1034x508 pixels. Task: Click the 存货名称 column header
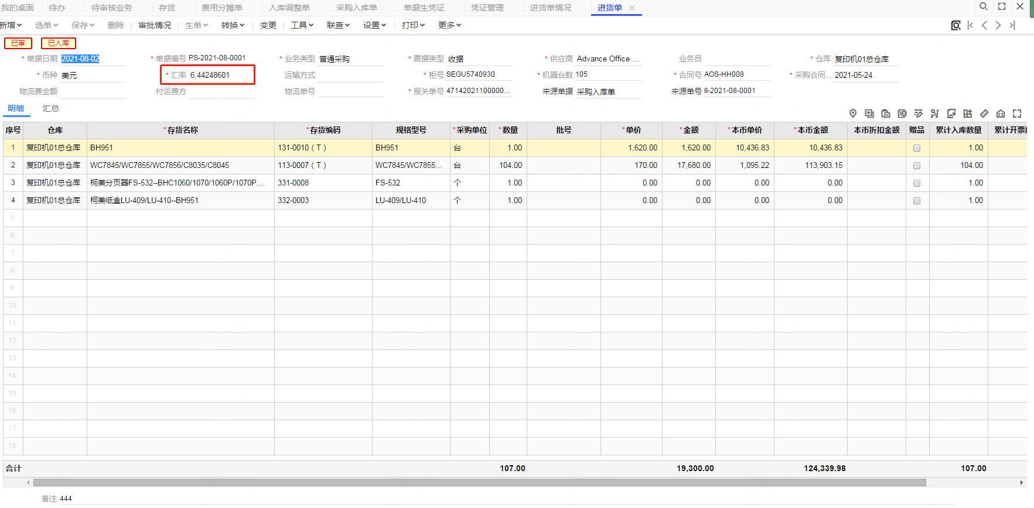point(181,130)
